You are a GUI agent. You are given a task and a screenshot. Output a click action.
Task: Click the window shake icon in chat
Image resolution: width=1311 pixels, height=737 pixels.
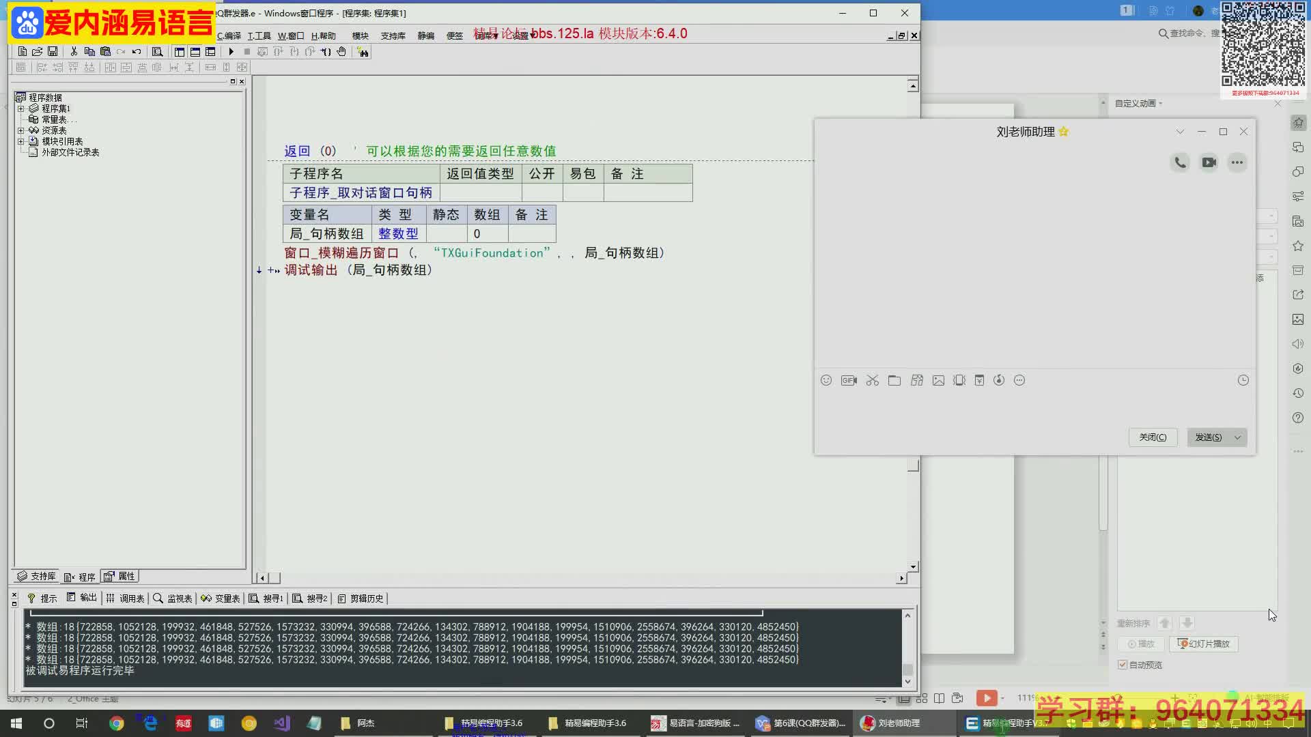(x=959, y=381)
